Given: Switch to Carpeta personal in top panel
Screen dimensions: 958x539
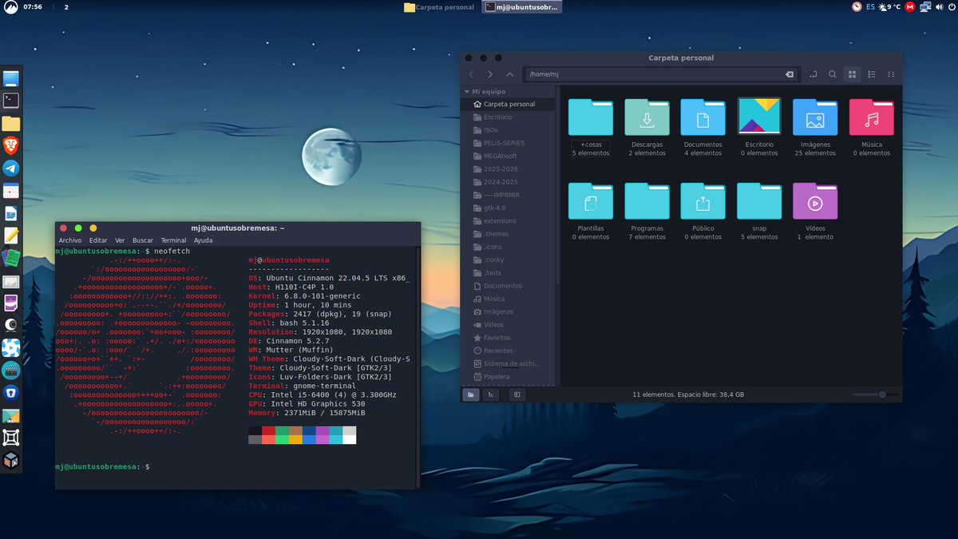Looking at the screenshot, I should tap(439, 7).
